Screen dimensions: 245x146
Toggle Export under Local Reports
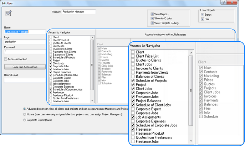click(202, 15)
